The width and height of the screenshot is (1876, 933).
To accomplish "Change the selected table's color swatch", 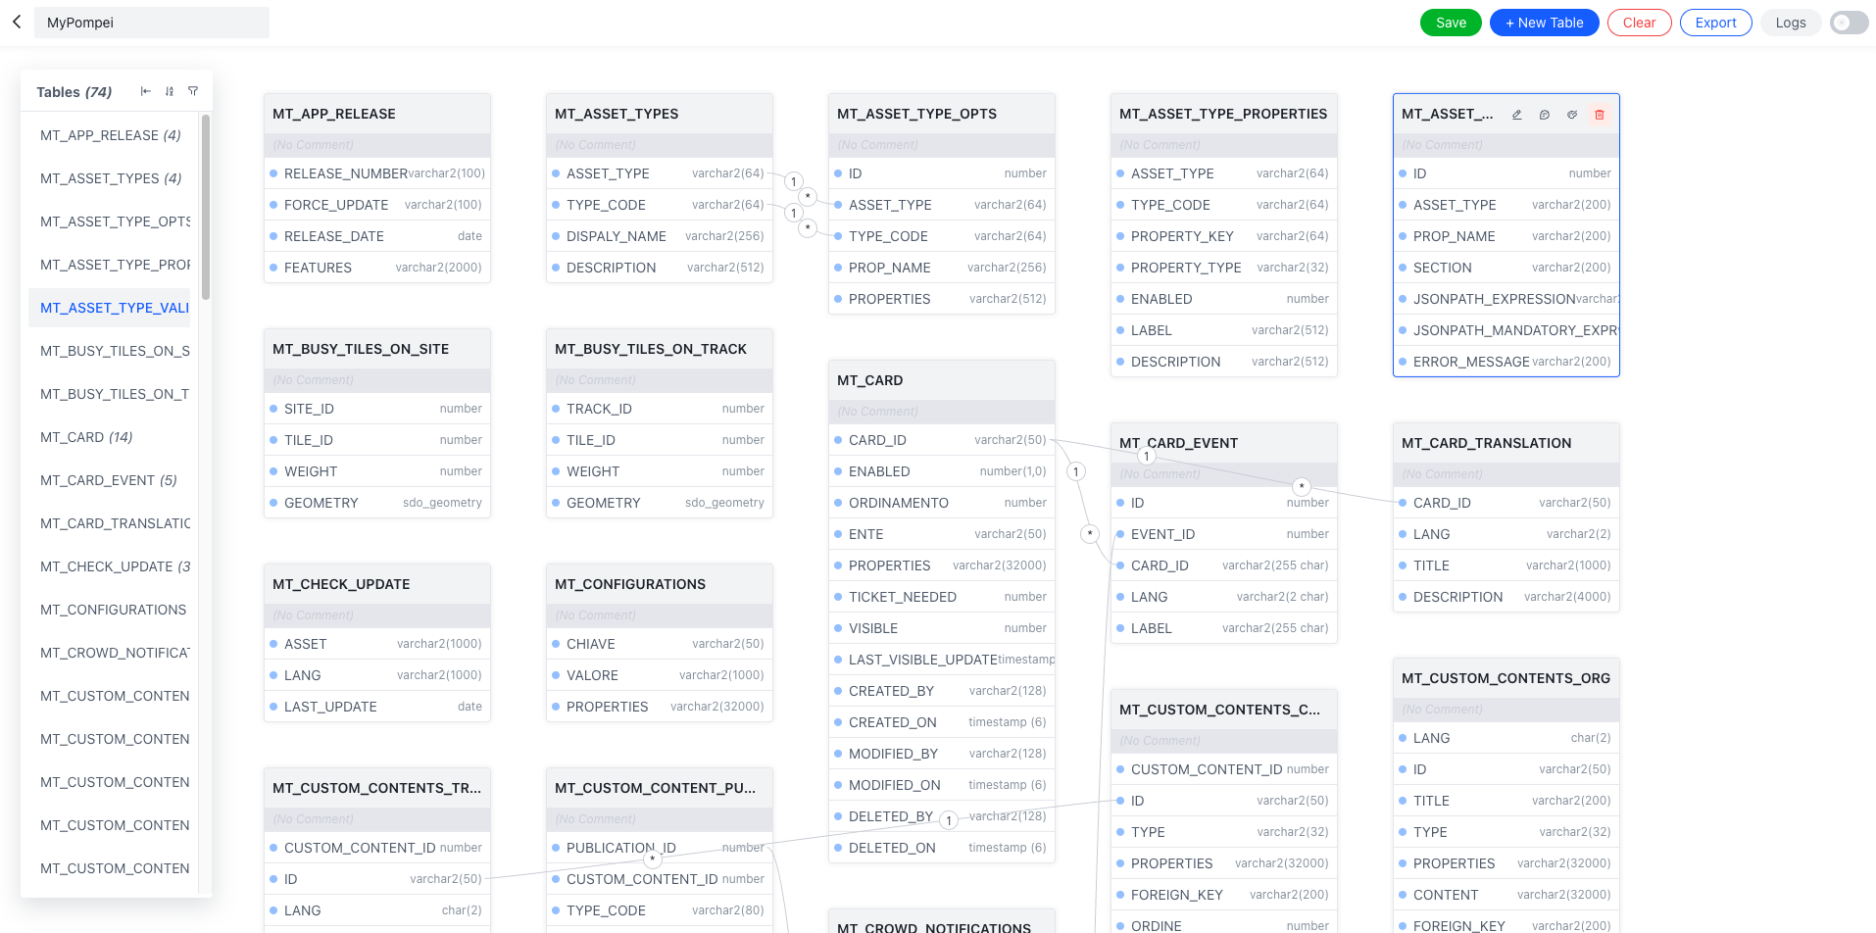I will pos(1571,115).
